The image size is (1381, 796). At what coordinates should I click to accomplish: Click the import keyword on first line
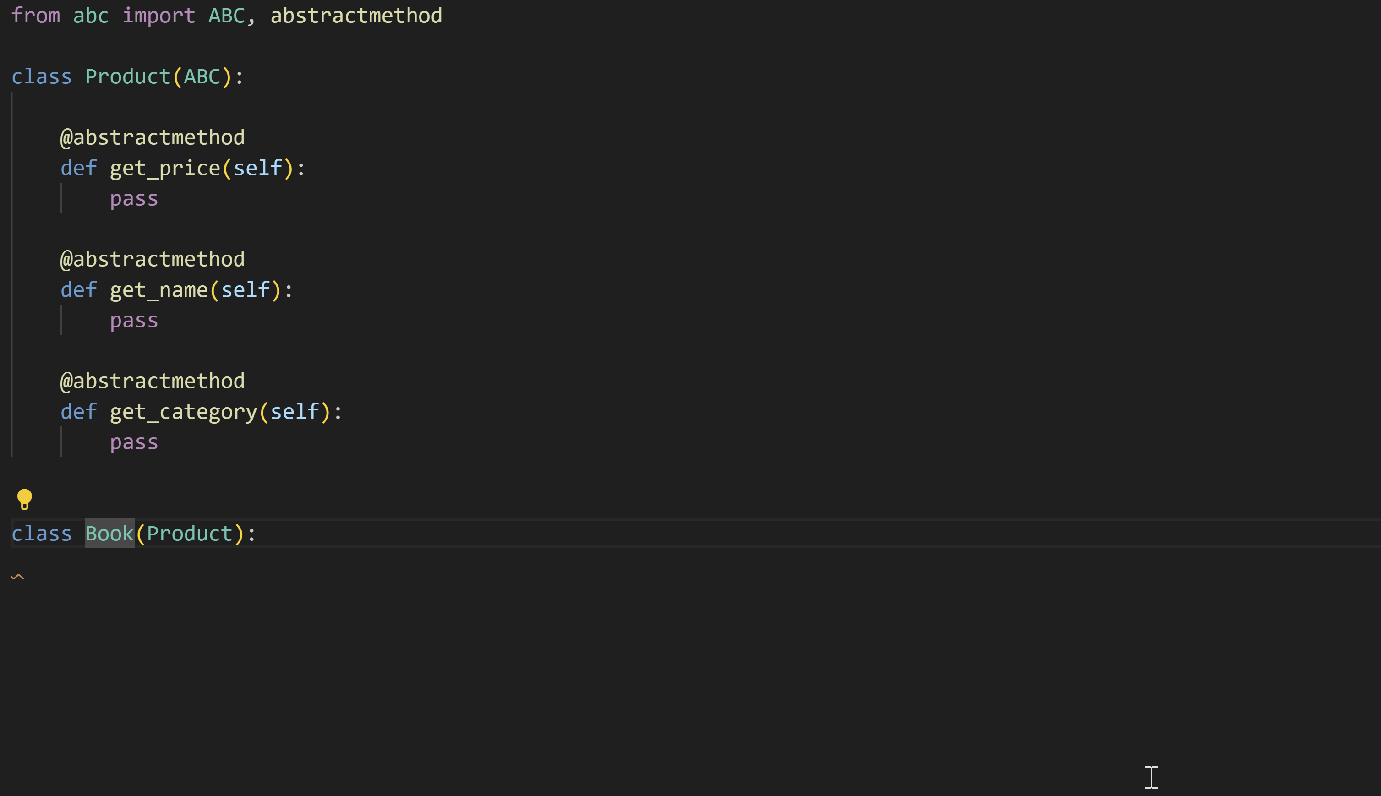pos(158,15)
